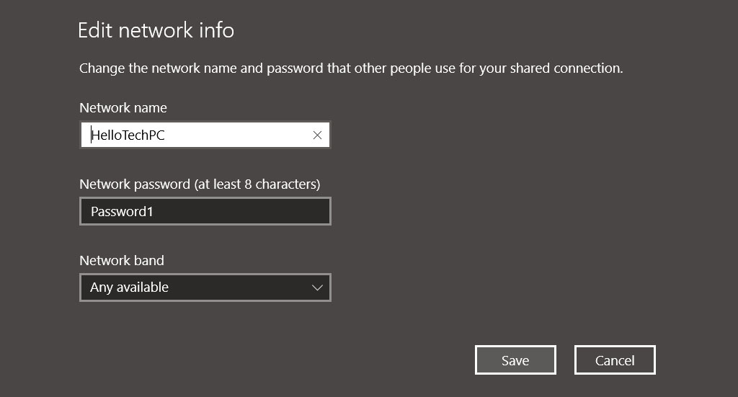Viewport: 738px width, 397px height.
Task: Click the Password1 text in the password field
Action: pos(122,212)
